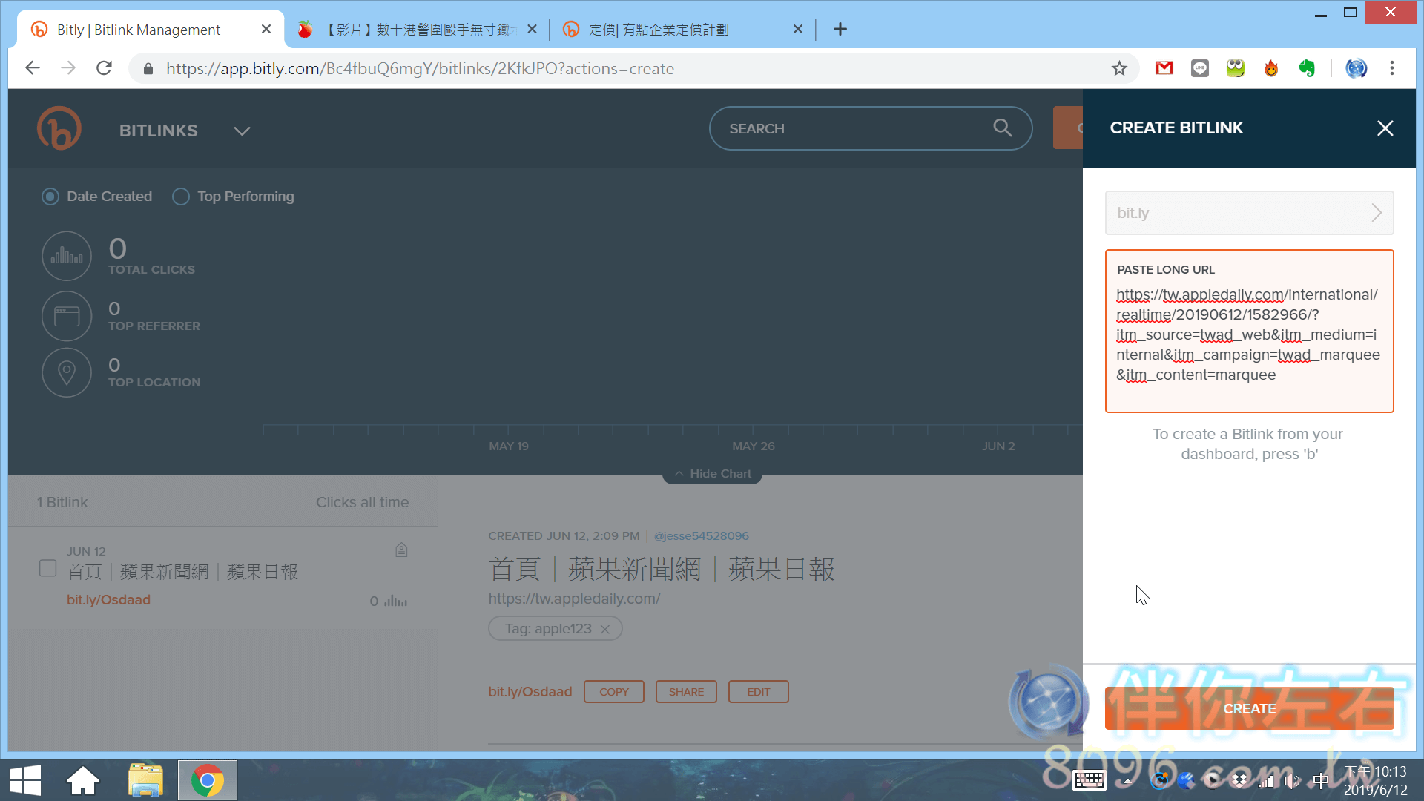Tick the checkbox for bit.ly/Osdaad
This screenshot has height=801, width=1424.
[47, 568]
